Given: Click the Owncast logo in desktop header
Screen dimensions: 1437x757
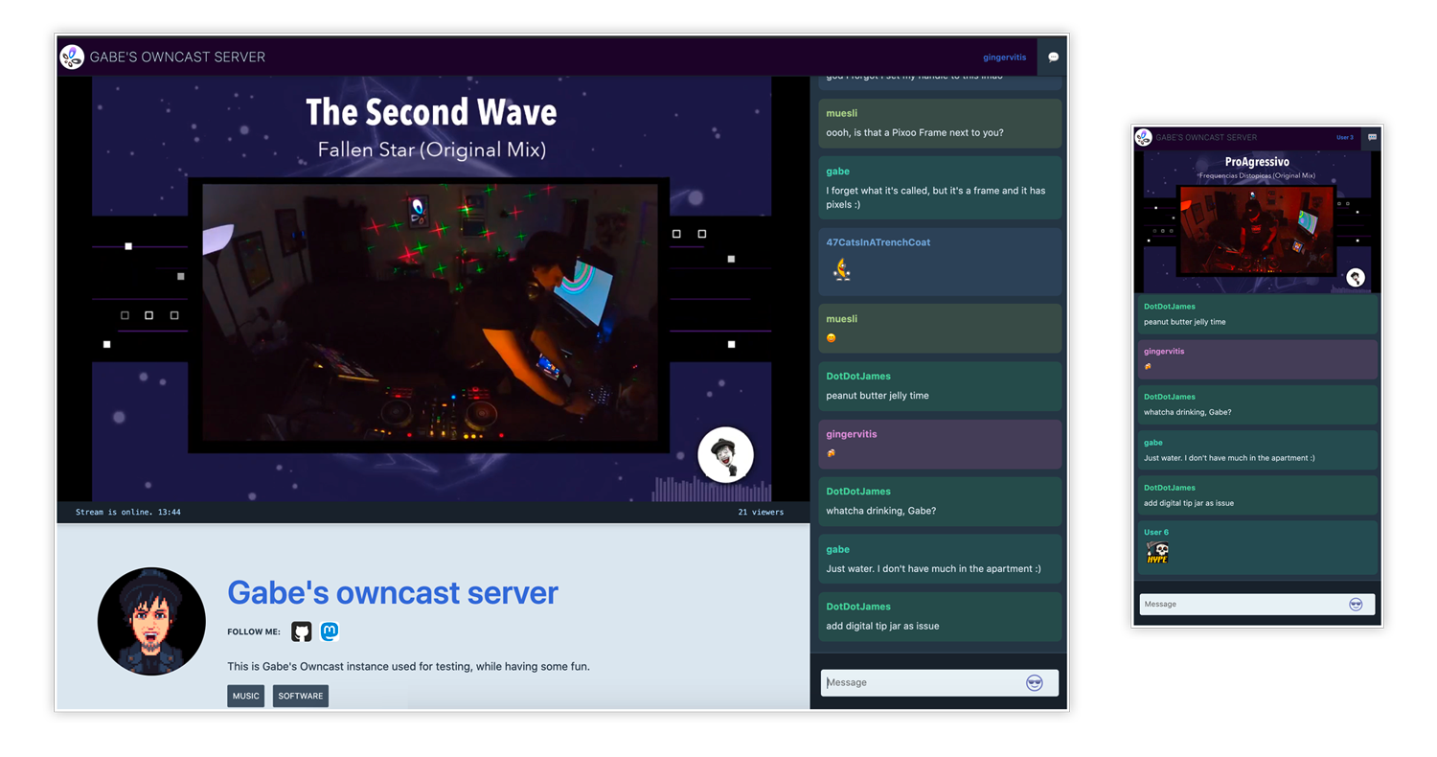Looking at the screenshot, I should tap(72, 57).
